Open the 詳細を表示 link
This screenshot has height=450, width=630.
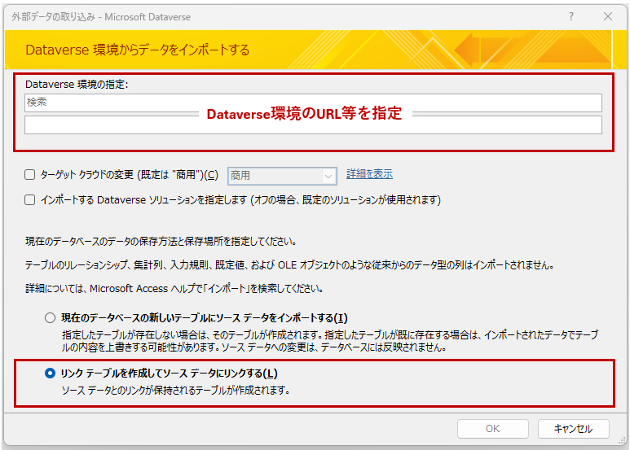(x=369, y=174)
